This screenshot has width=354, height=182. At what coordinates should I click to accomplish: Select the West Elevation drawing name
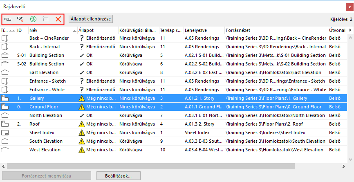coord(45,150)
